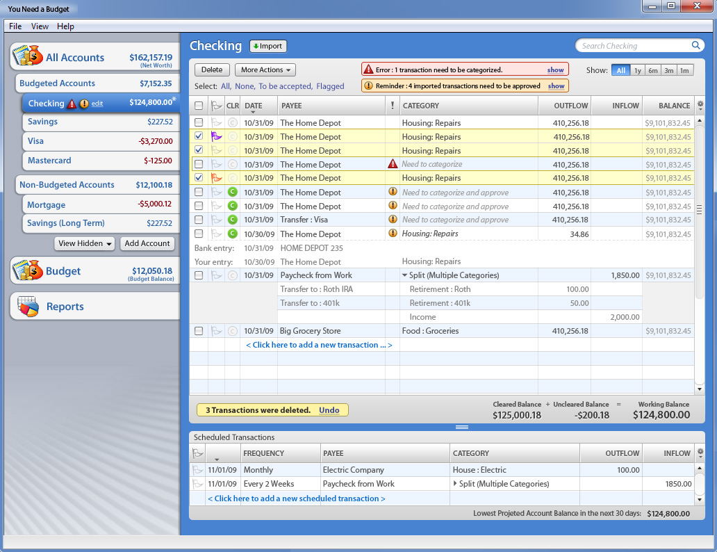The height and width of the screenshot is (552, 717).
Task: Open the View Hidden dropdown
Action: pyautogui.click(x=85, y=243)
